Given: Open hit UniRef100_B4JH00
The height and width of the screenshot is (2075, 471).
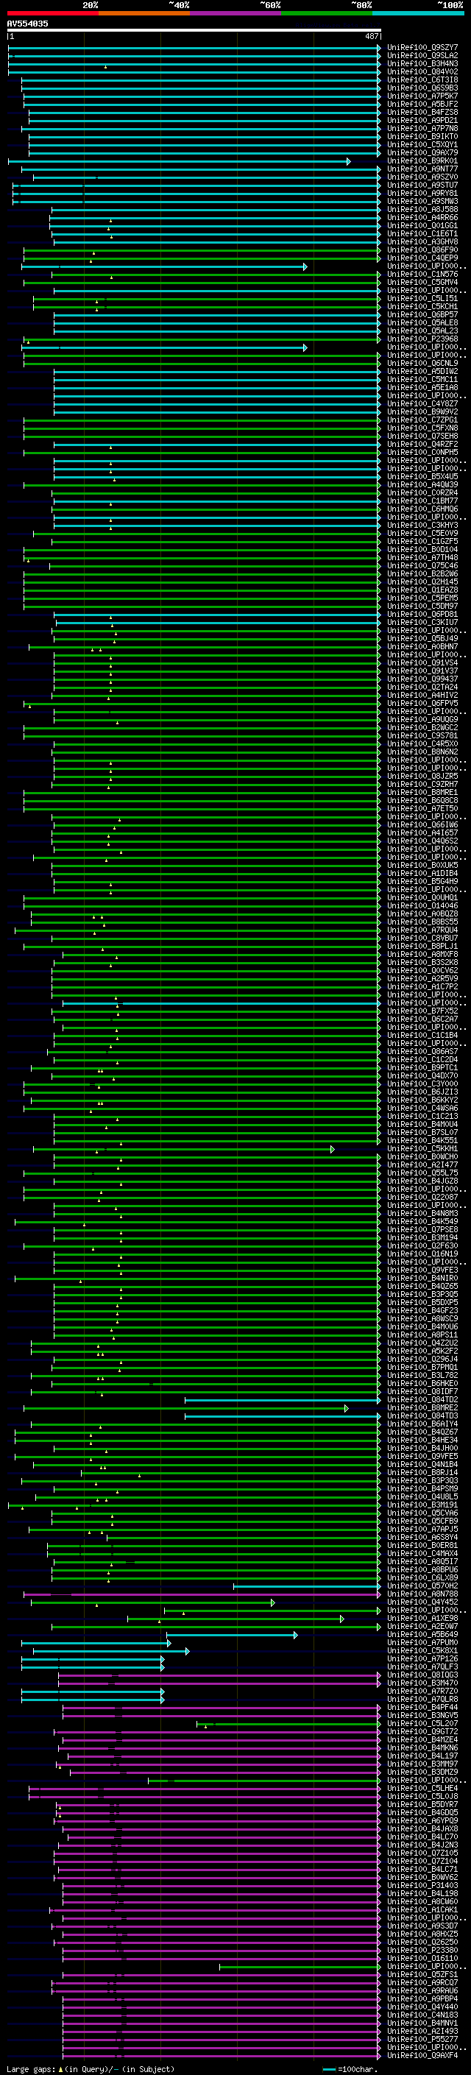Looking at the screenshot, I should [x=422, y=1449].
